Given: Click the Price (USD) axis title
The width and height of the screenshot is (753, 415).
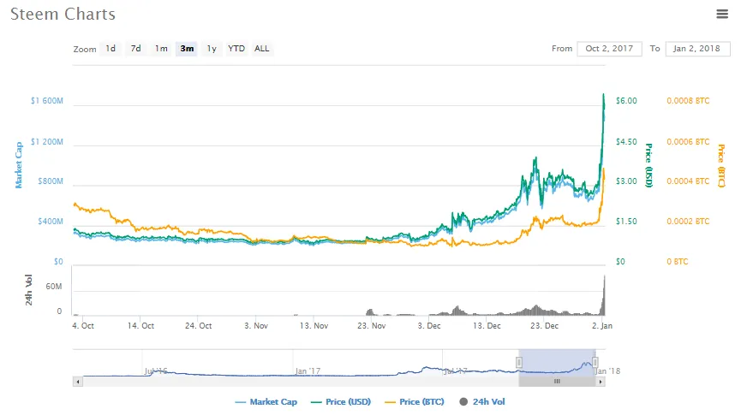Looking at the screenshot, I should [x=648, y=165].
